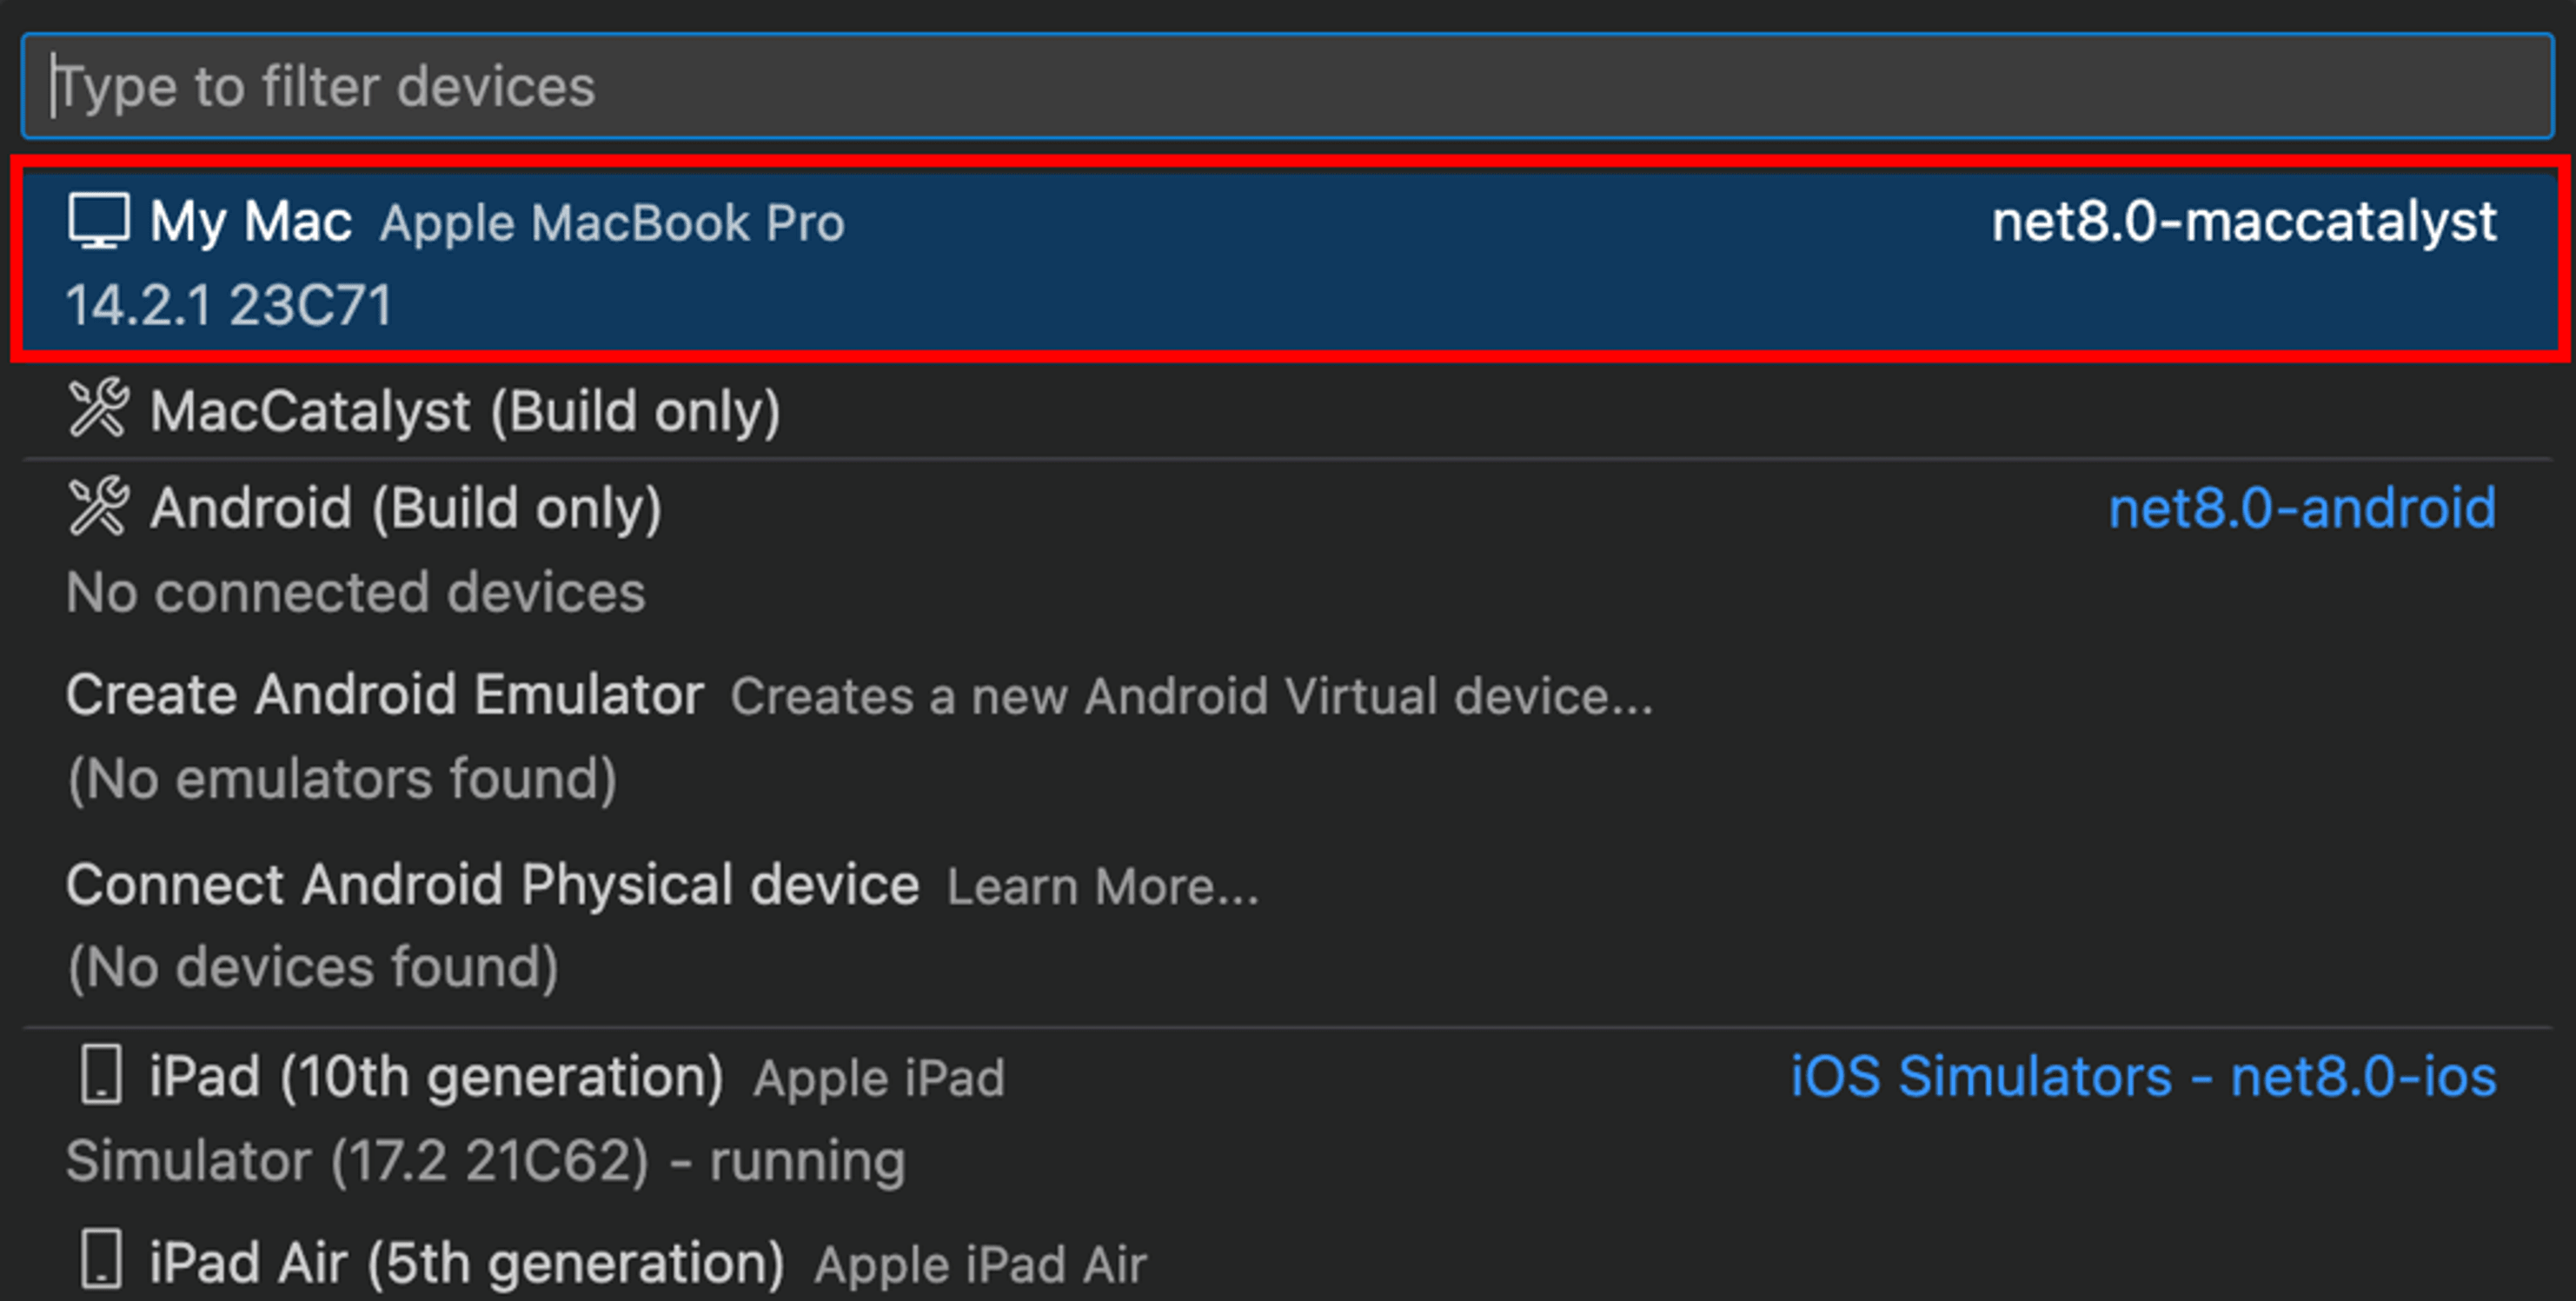The height and width of the screenshot is (1301, 2576).
Task: Select the iPad Air (5th generation) simulator
Action: (x=466, y=1263)
